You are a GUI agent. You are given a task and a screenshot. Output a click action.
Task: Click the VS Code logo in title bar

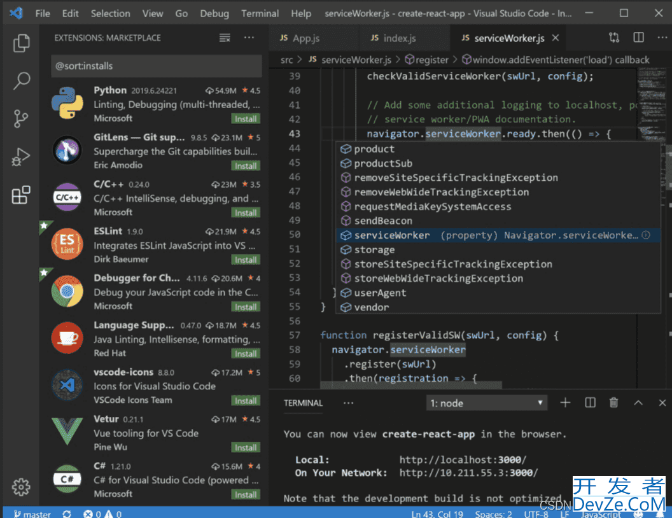click(17, 13)
